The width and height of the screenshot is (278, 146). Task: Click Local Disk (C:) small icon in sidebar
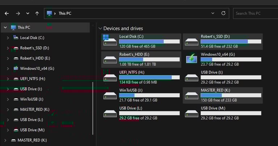[x=16, y=37]
